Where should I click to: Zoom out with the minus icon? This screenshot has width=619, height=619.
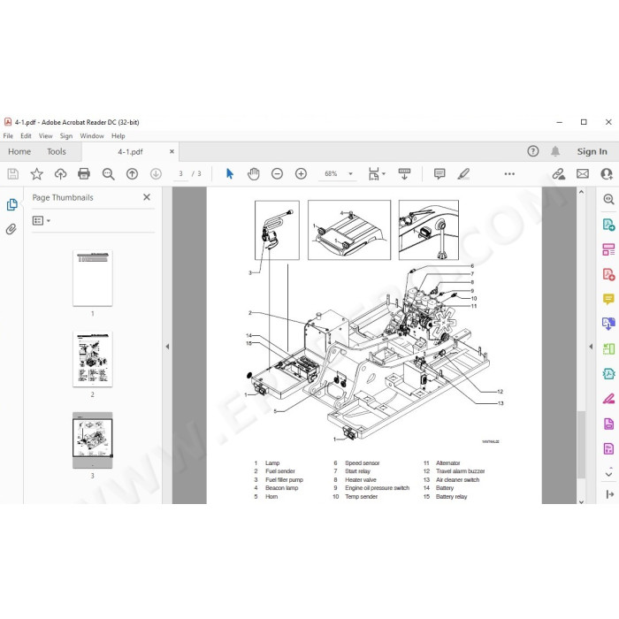pyautogui.click(x=277, y=173)
